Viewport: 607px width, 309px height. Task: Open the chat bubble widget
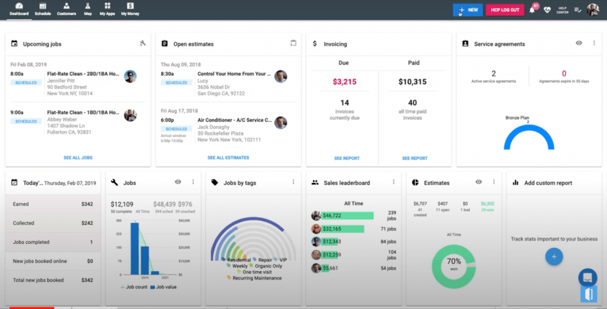click(x=587, y=277)
